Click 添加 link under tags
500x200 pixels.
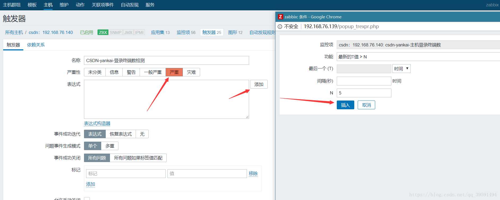click(x=91, y=184)
